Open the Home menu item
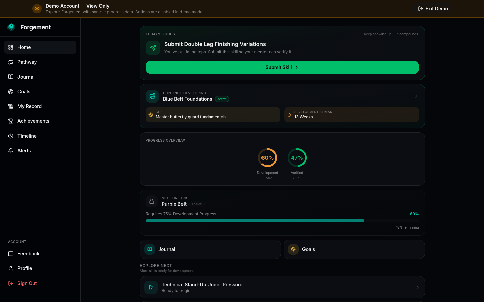 click(40, 47)
